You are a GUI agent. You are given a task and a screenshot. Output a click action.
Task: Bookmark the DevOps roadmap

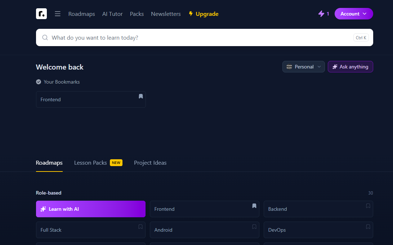pos(368,227)
